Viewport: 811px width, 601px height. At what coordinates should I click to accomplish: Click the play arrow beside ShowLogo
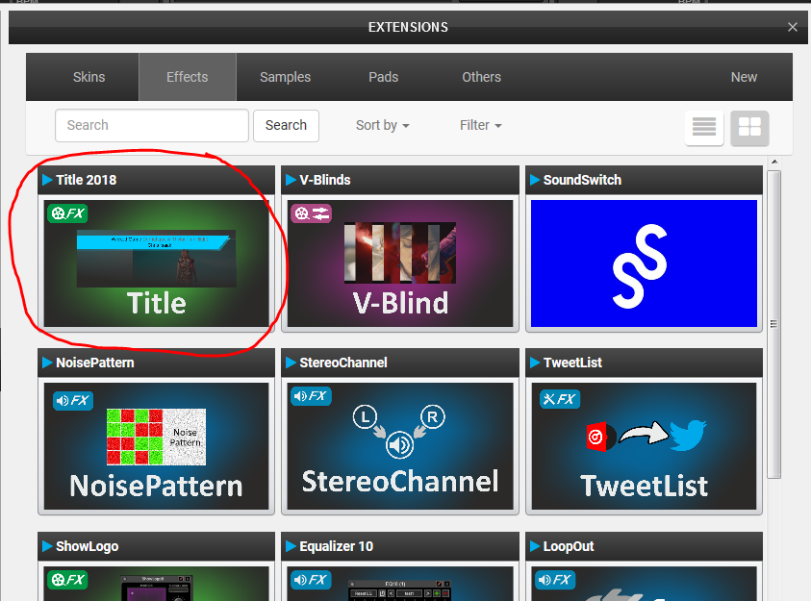(x=47, y=546)
